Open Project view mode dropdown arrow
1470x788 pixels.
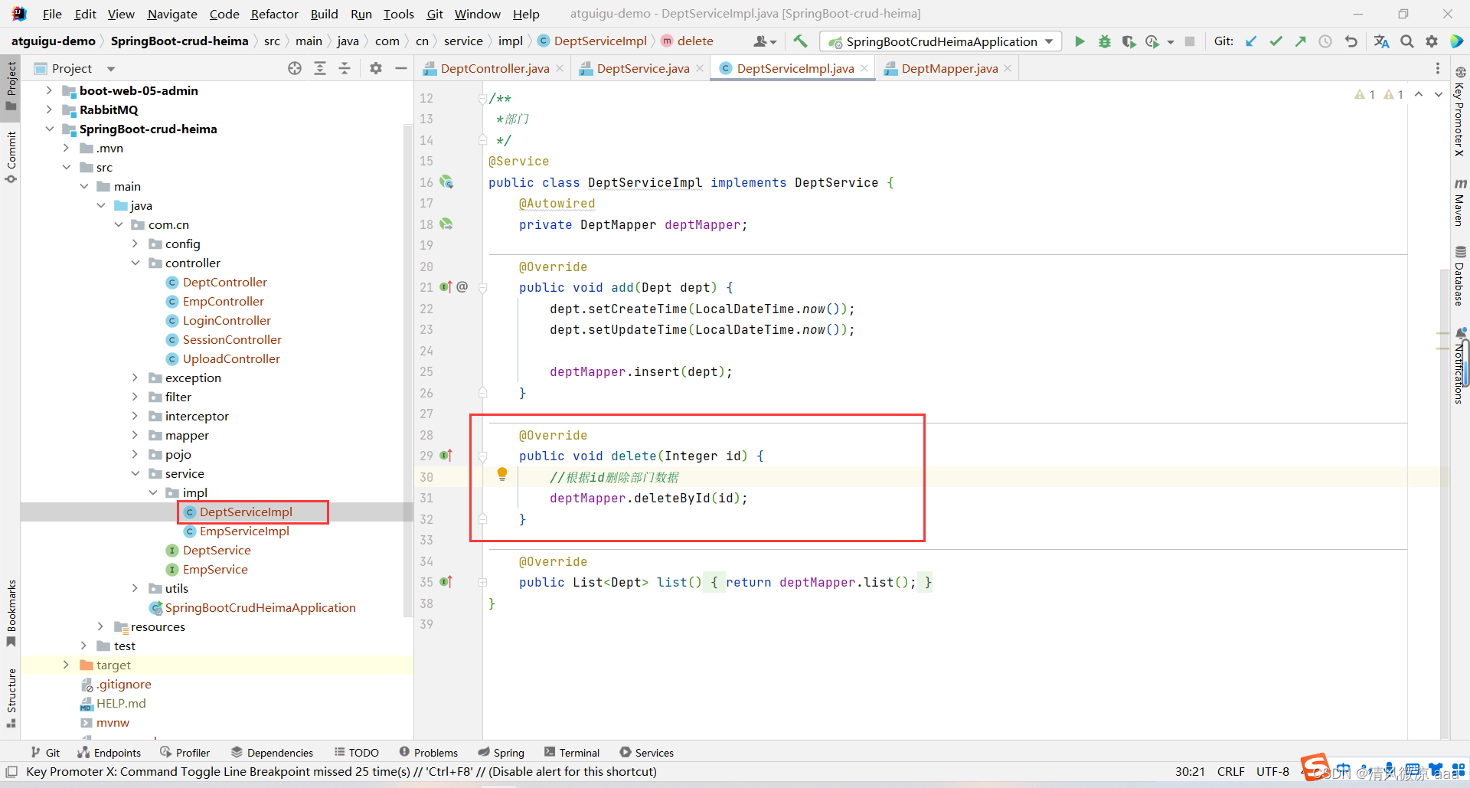click(111, 69)
